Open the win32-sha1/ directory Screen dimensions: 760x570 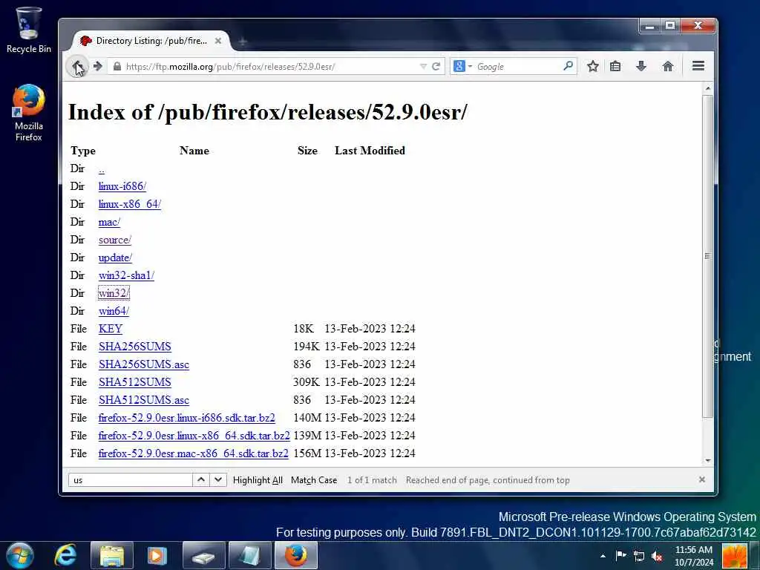click(126, 275)
